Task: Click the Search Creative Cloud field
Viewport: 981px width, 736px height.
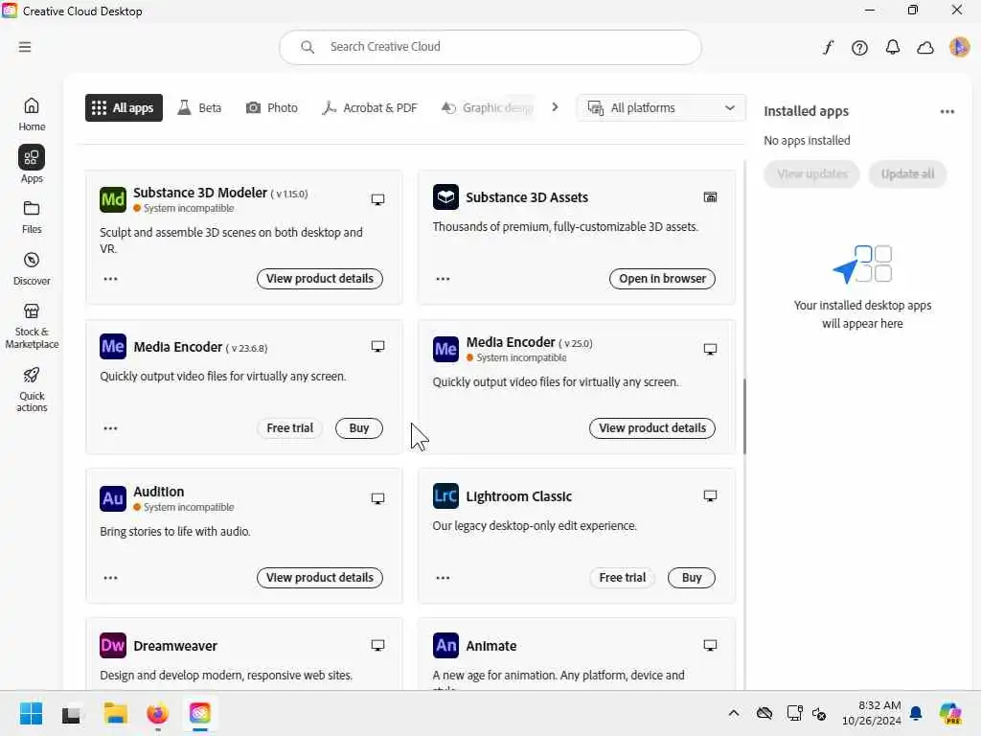Action: pos(490,47)
